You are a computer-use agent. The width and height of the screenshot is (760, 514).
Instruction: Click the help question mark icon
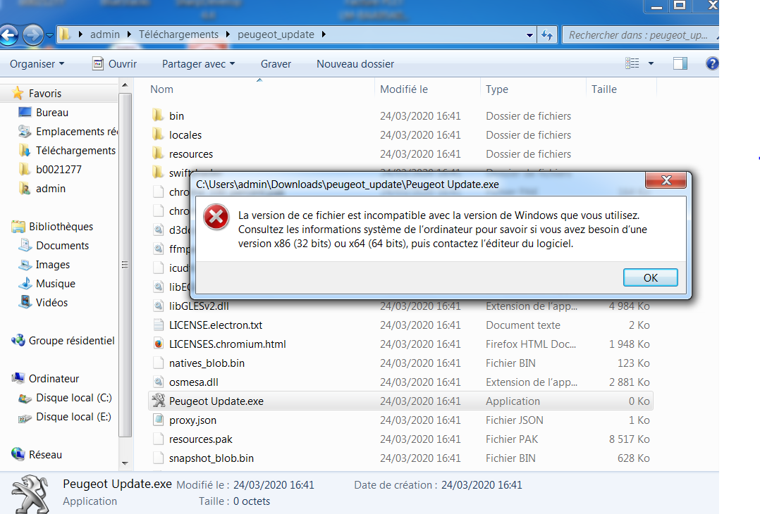click(x=712, y=63)
